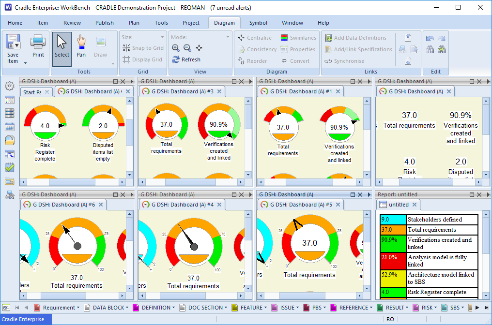Click the Gantt chart sidebar icon
Screen dimensions: 492x325
point(9,154)
